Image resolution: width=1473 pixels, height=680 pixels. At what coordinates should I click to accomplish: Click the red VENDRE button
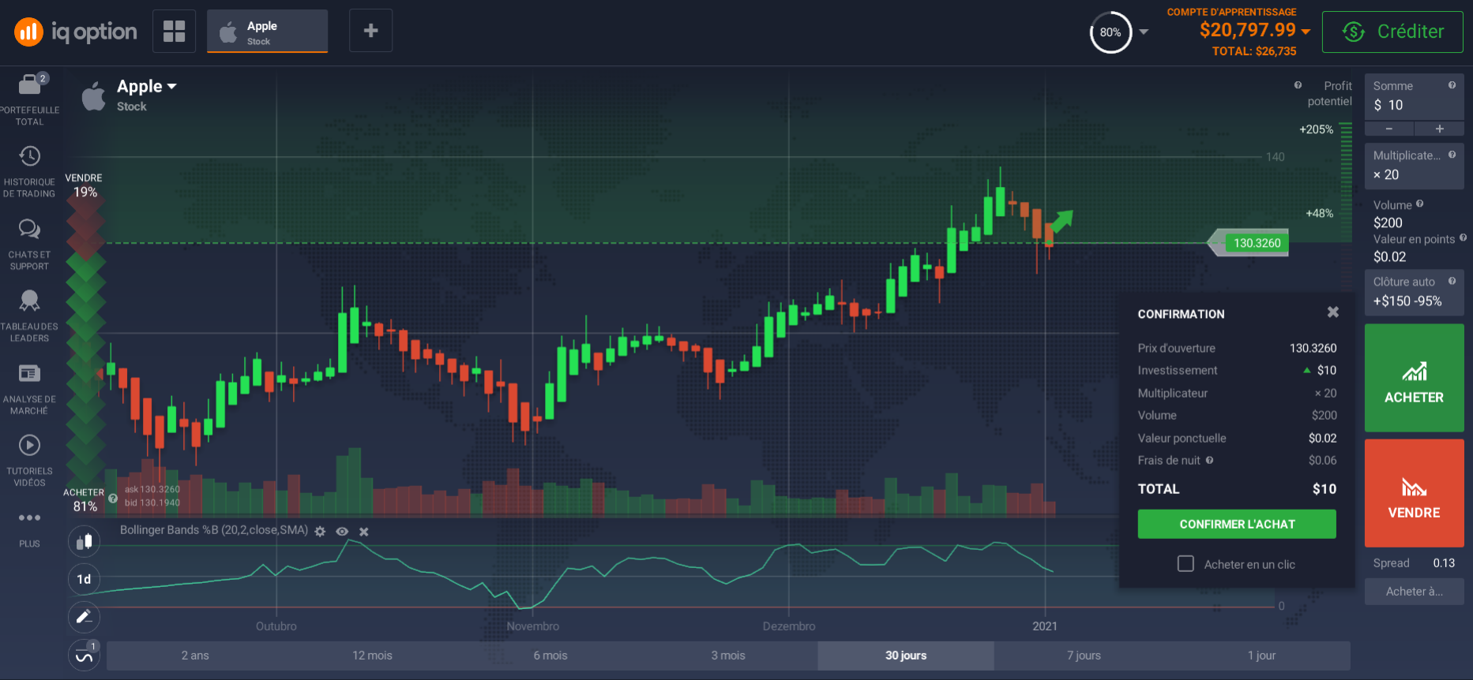tap(1414, 493)
